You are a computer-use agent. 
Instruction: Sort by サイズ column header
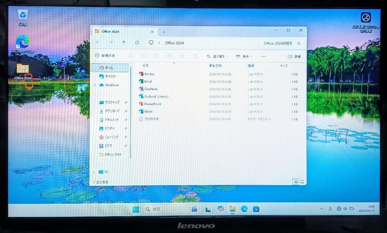[283, 66]
